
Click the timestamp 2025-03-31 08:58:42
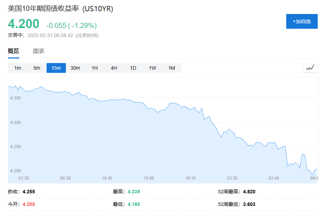pyautogui.click(x=50, y=35)
